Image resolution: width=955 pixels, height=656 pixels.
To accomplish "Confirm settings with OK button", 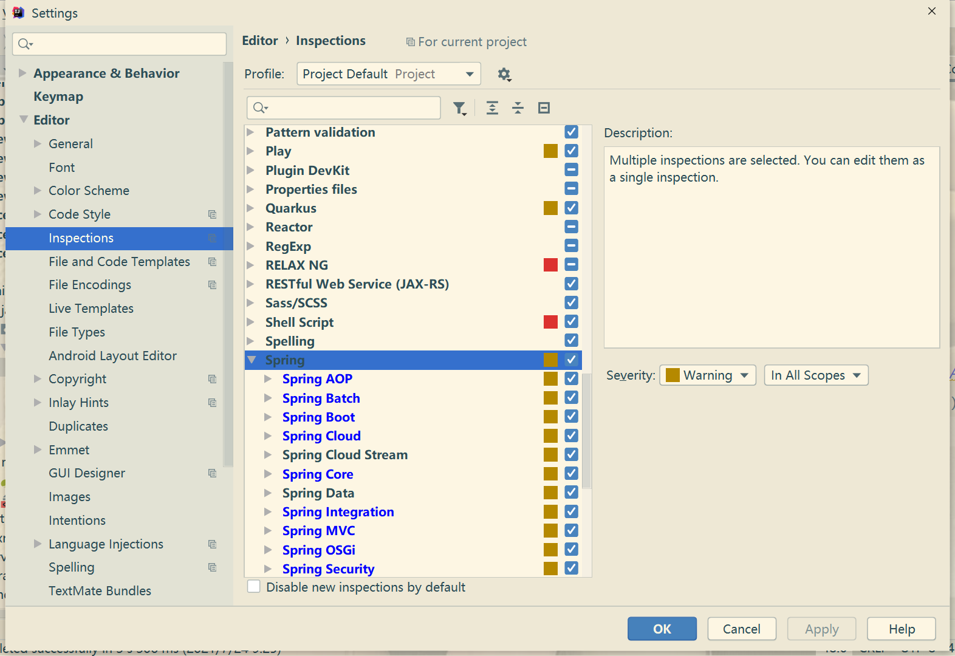I will coord(662,629).
